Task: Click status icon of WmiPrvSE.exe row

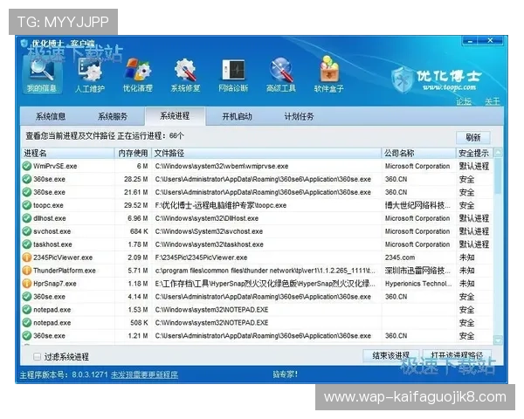Action: click(27, 166)
